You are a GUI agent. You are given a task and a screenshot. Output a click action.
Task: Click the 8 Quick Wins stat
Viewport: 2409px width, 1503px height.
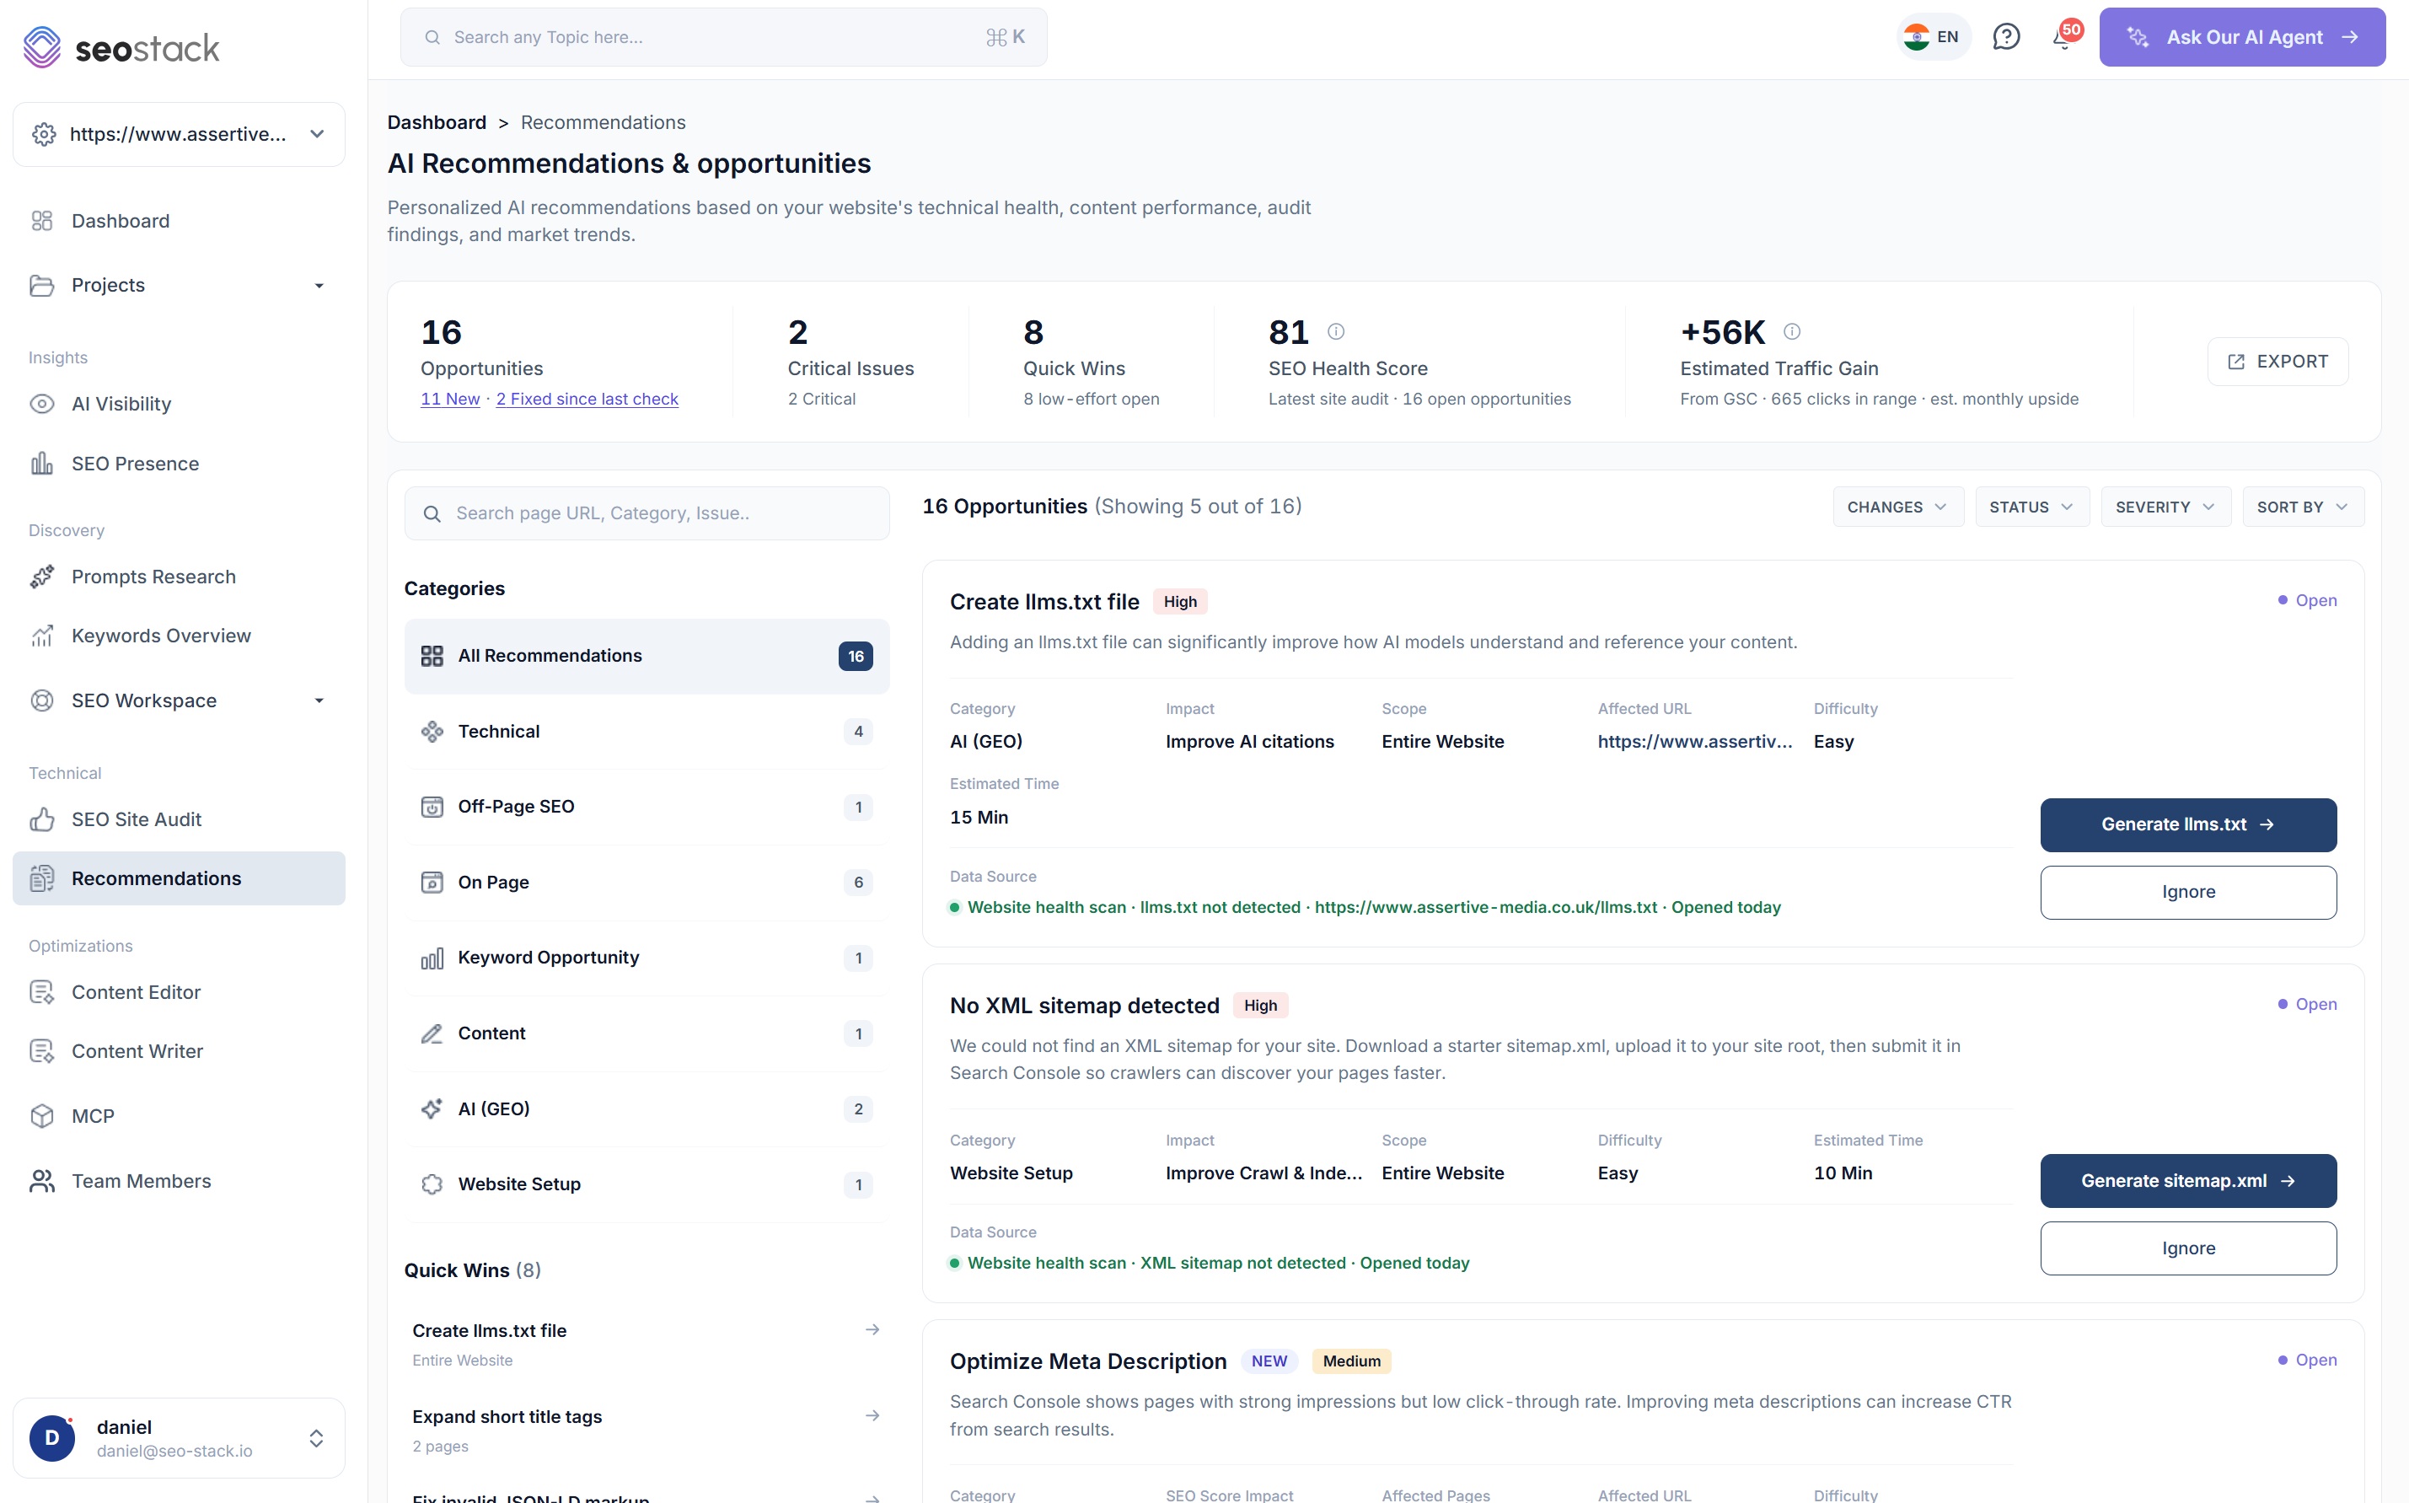point(1090,362)
